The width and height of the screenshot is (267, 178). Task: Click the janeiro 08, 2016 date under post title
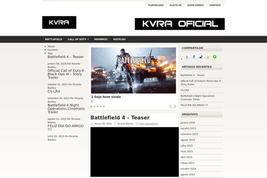coord(103,124)
